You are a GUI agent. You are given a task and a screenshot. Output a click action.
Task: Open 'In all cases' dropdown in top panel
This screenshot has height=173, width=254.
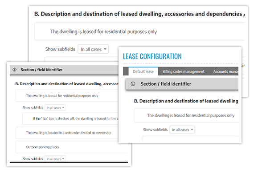click(x=93, y=49)
